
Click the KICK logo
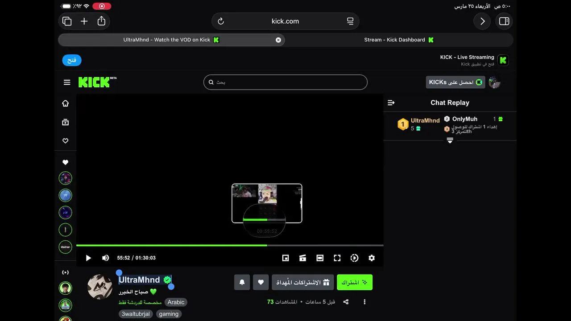97,82
